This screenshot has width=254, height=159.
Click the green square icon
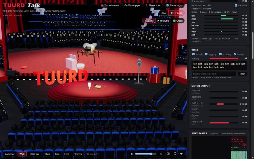pos(174,21)
